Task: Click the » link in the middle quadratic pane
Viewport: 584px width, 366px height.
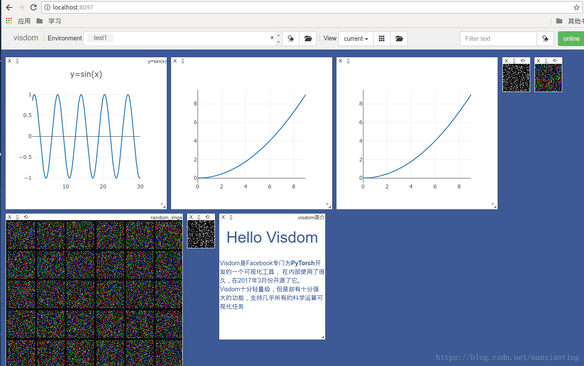Action: click(327, 204)
